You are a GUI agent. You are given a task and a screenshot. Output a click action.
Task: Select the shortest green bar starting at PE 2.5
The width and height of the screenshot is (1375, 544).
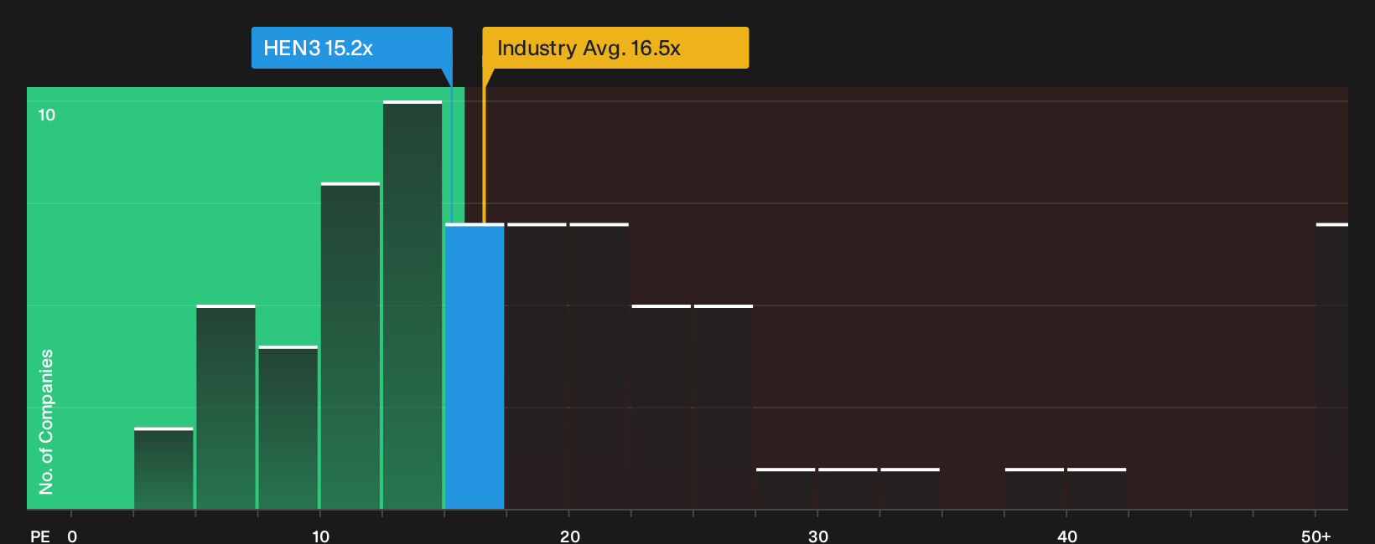[163, 469]
